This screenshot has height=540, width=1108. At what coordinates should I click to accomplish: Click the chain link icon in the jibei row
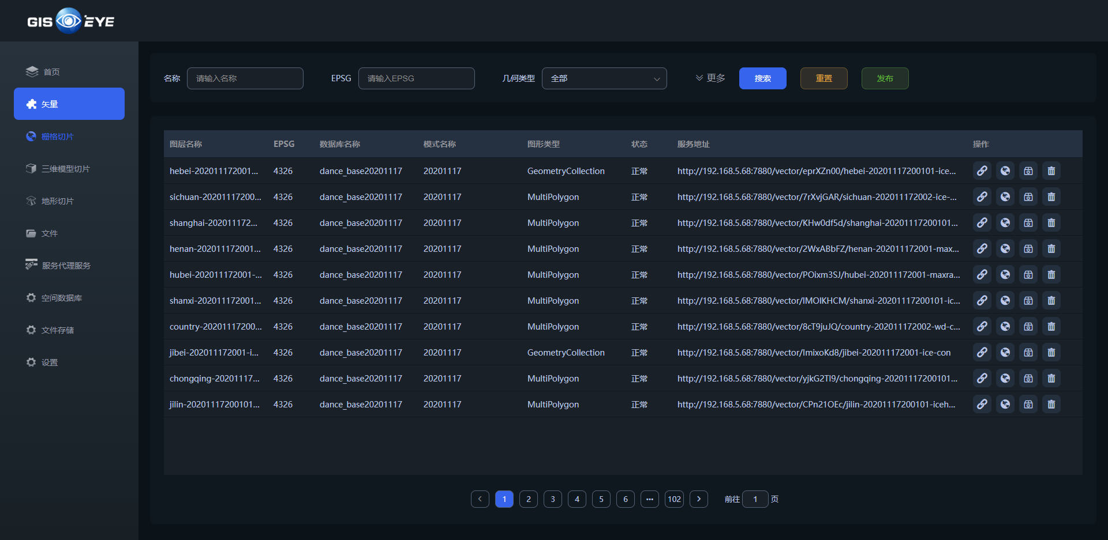982,352
